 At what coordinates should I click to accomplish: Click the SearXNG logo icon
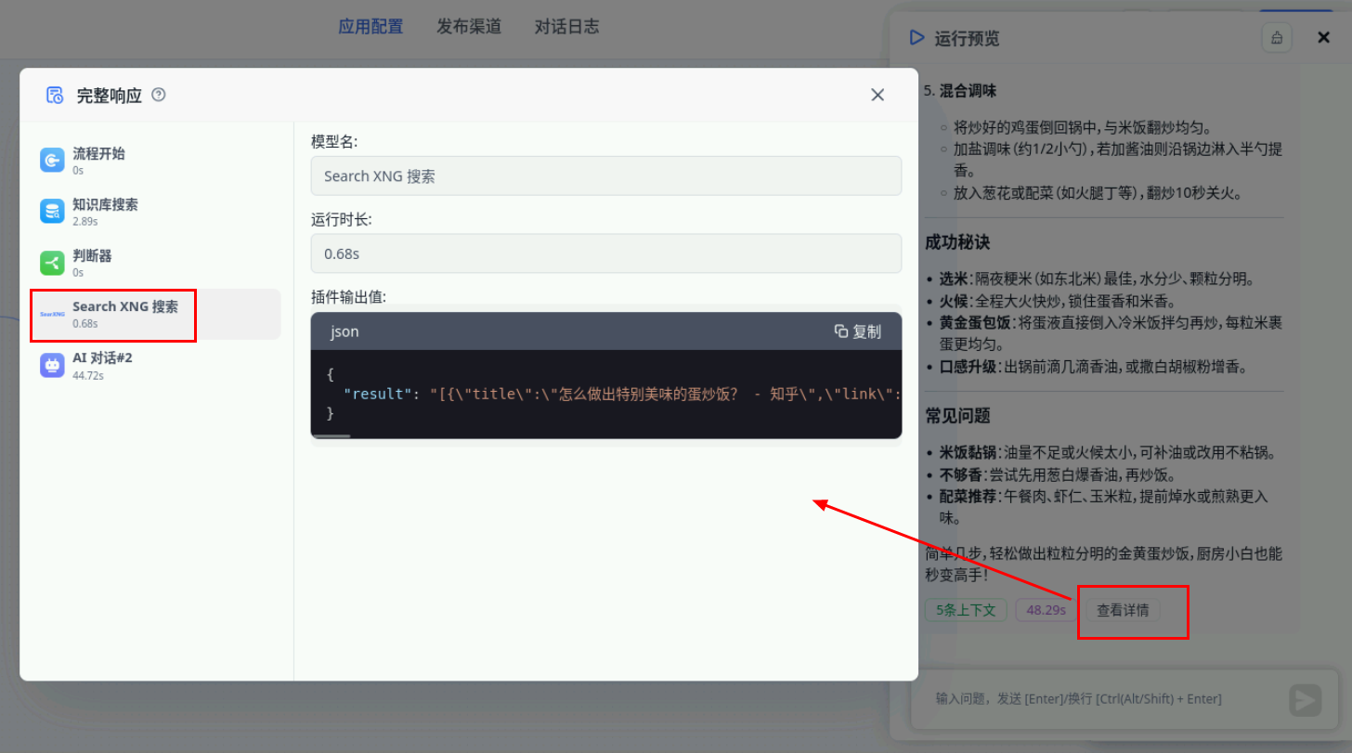52,314
